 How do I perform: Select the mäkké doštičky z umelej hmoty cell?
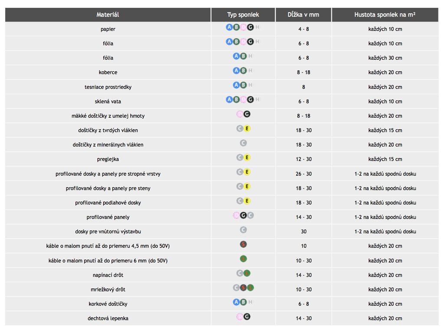click(108, 116)
